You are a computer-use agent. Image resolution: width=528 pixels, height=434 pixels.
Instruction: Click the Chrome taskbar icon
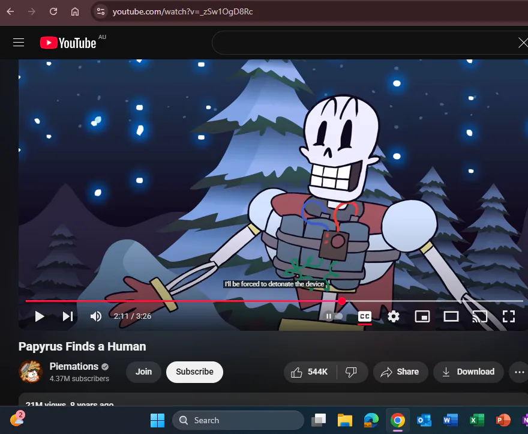pyautogui.click(x=398, y=420)
